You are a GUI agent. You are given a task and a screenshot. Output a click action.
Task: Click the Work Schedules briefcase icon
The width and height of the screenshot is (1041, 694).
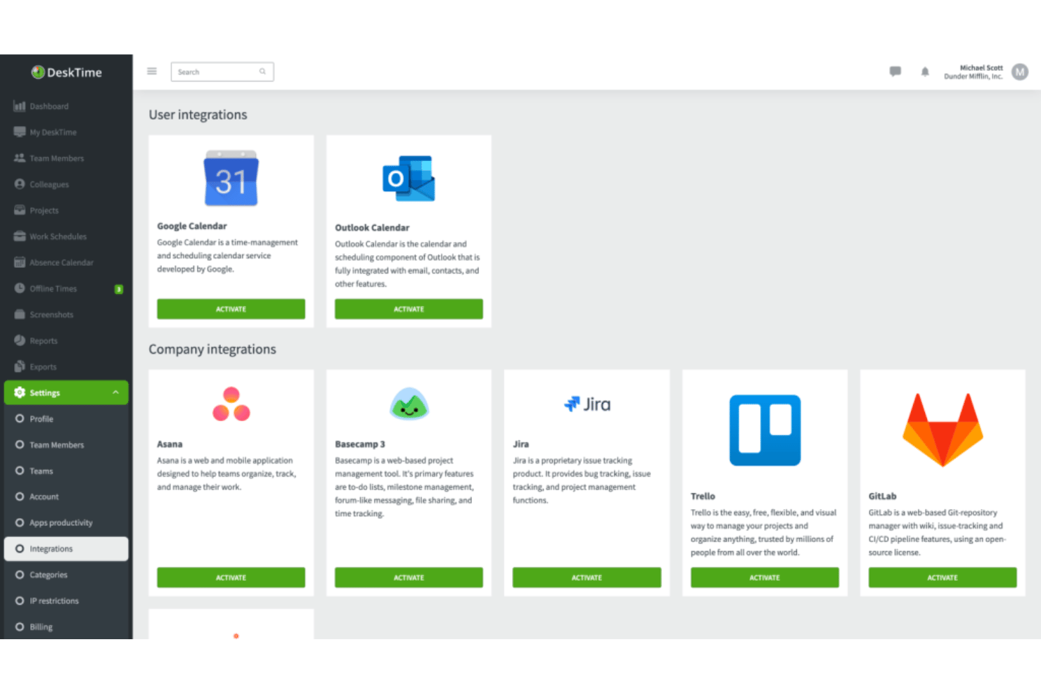coord(20,236)
